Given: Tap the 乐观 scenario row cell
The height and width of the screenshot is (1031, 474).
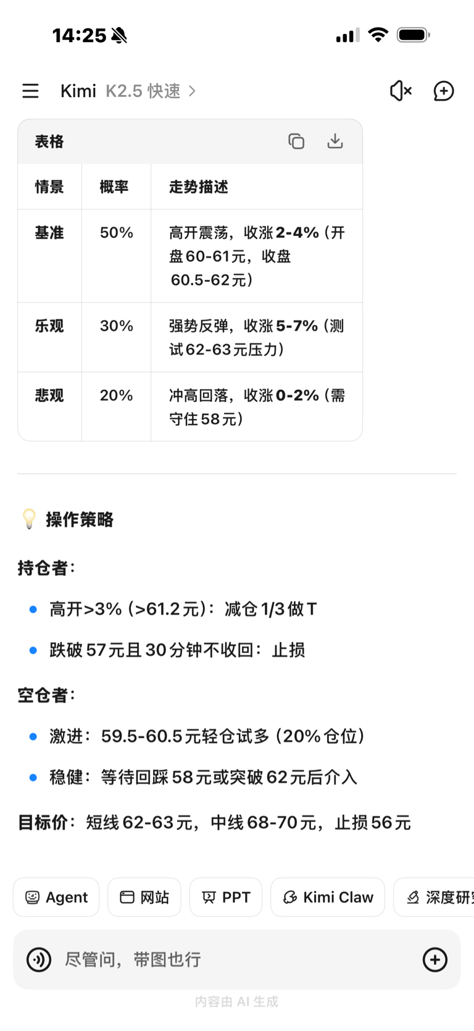Looking at the screenshot, I should coord(49,326).
